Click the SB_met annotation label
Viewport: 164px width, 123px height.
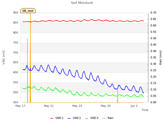coord(28,11)
